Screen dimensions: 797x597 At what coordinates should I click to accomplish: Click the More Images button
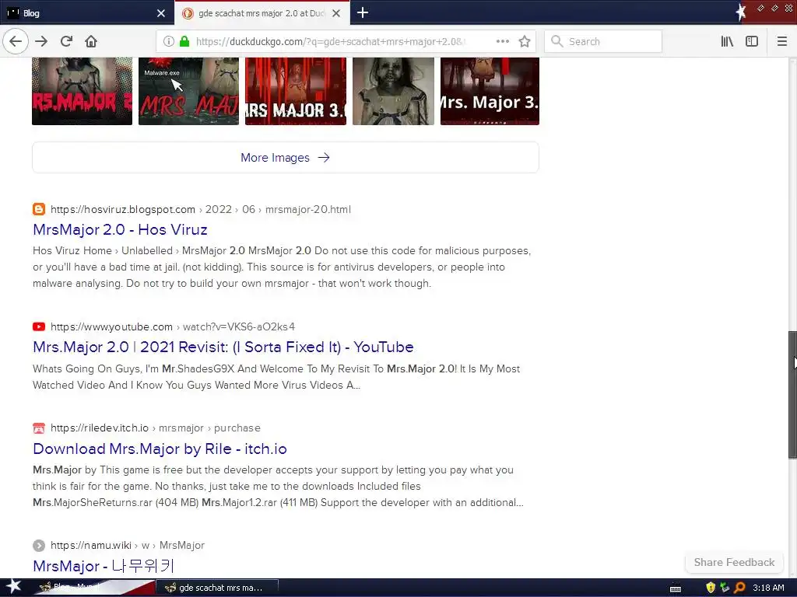(x=285, y=157)
